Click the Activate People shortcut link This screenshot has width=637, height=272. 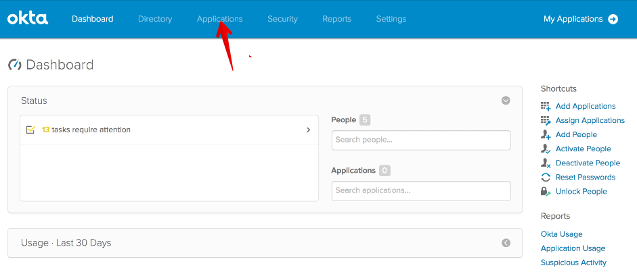pyautogui.click(x=583, y=149)
